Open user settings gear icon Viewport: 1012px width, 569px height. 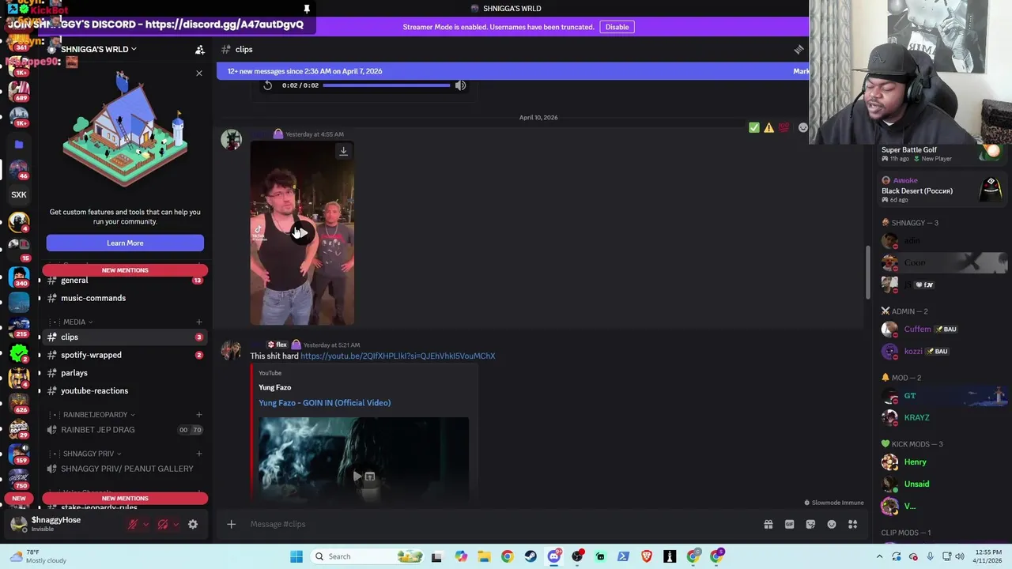tap(193, 524)
